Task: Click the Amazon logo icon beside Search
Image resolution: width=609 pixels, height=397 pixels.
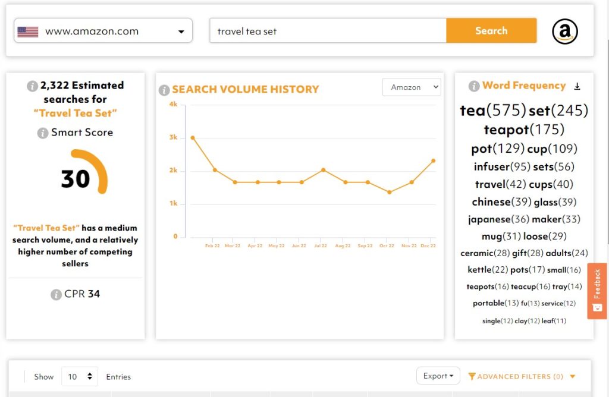Action: tap(564, 31)
